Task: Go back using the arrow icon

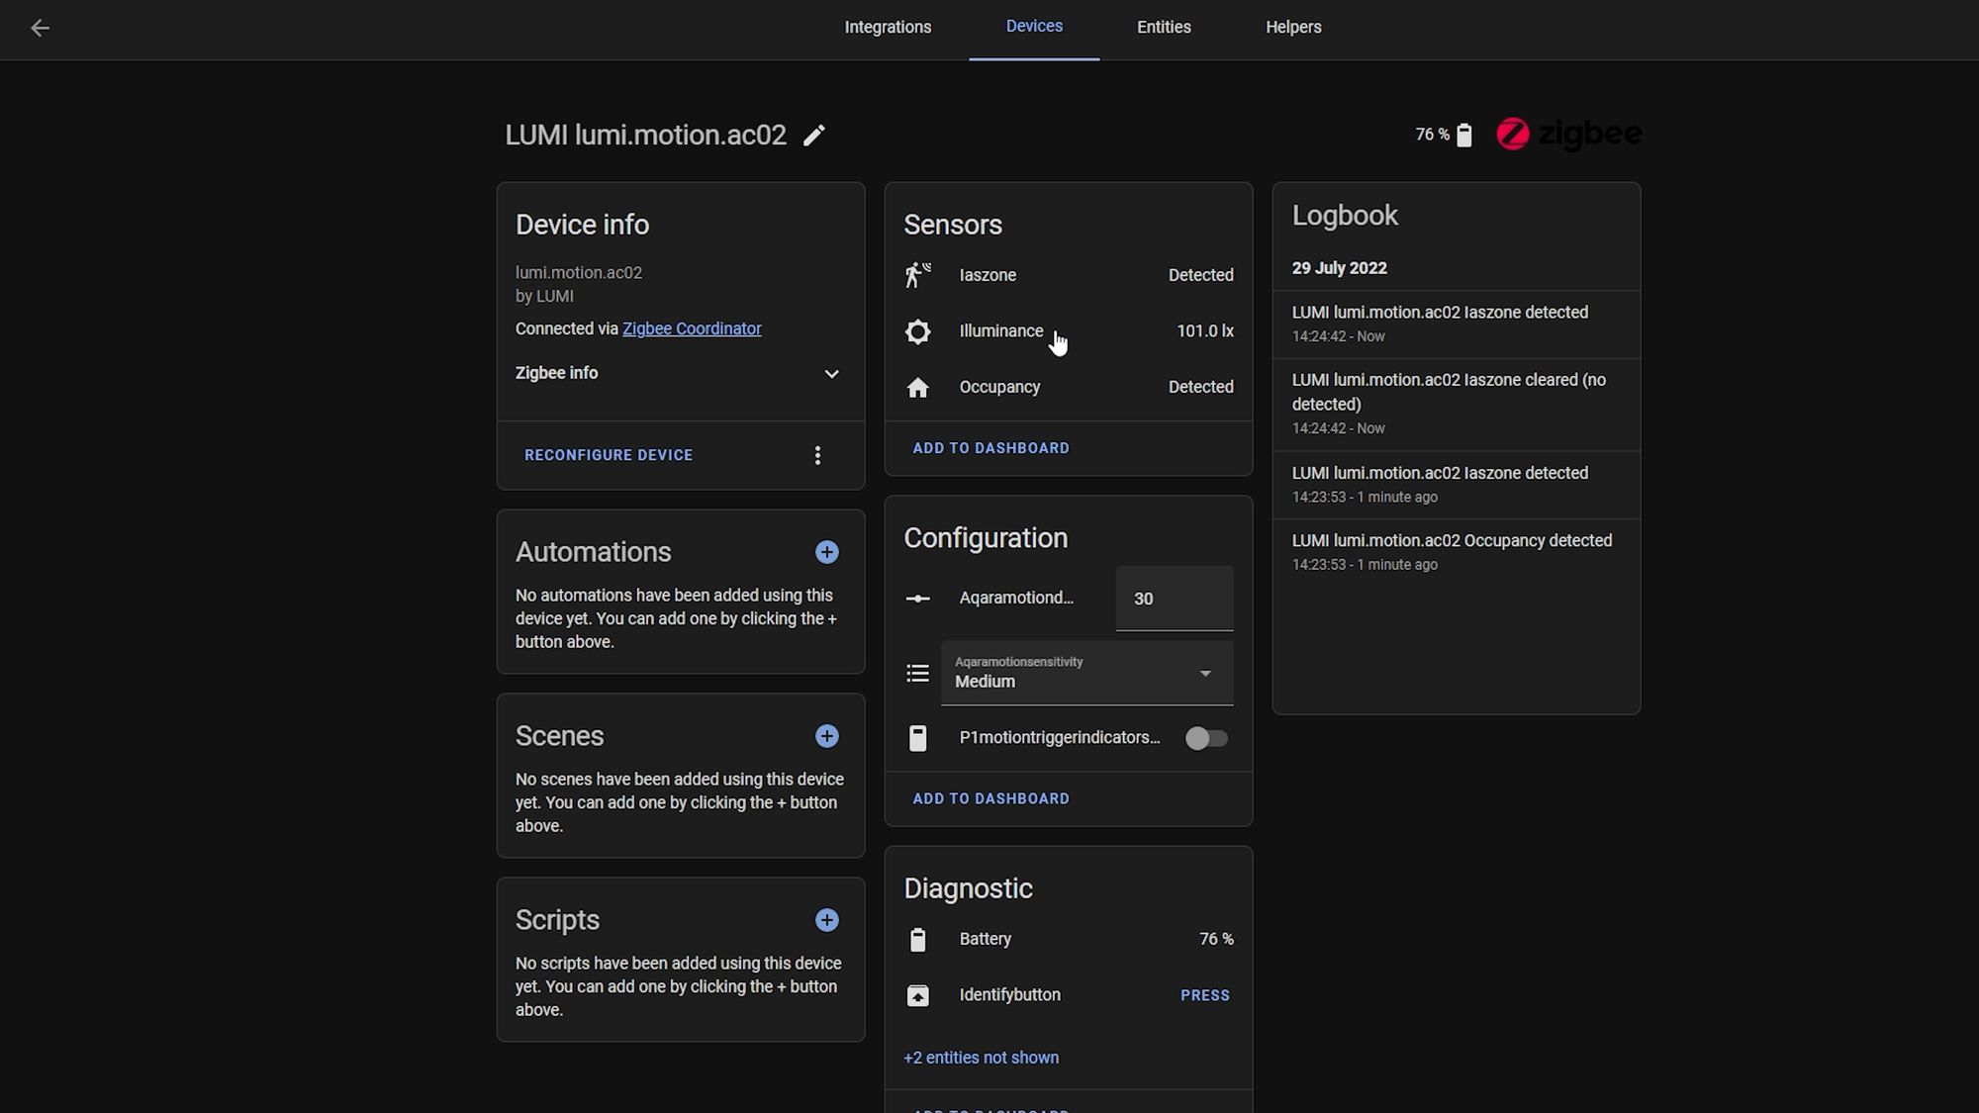Action: click(x=40, y=28)
